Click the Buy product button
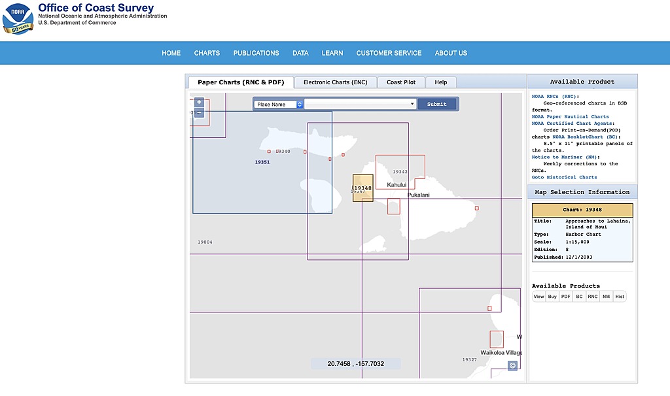This screenshot has height=396, width=670. point(552,297)
